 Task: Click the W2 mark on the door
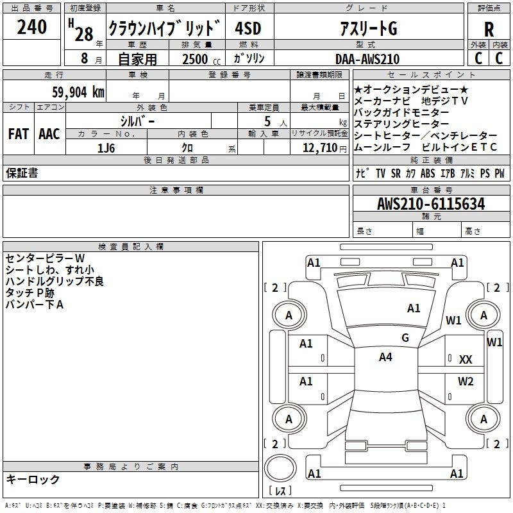pyautogui.click(x=466, y=381)
